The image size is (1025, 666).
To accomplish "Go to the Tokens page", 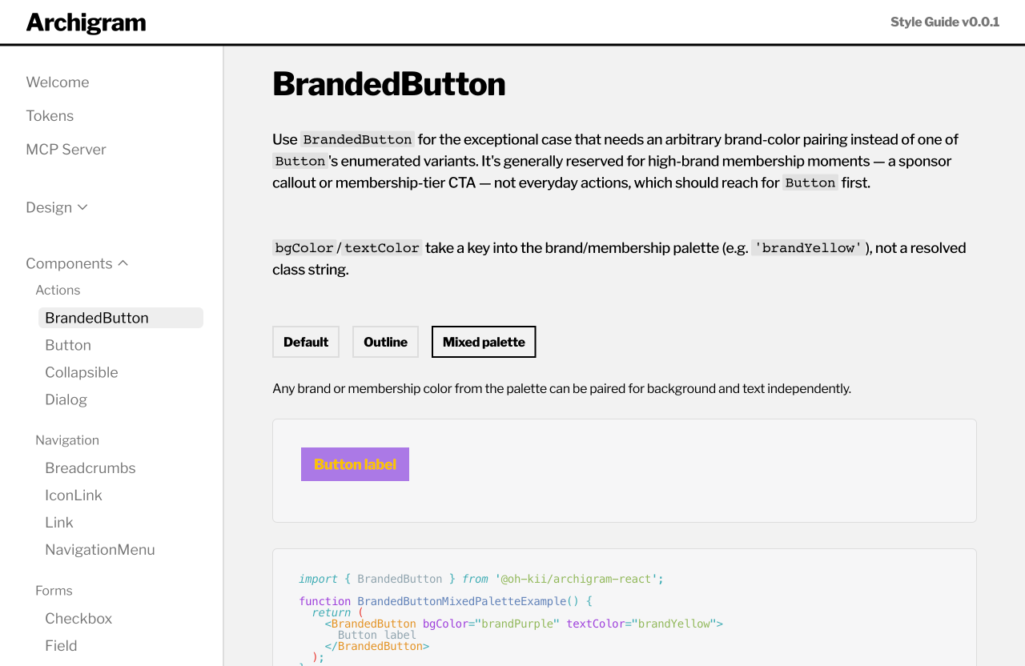I will click(50, 116).
